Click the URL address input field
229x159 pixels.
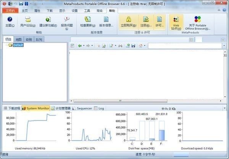(x=185, y=46)
